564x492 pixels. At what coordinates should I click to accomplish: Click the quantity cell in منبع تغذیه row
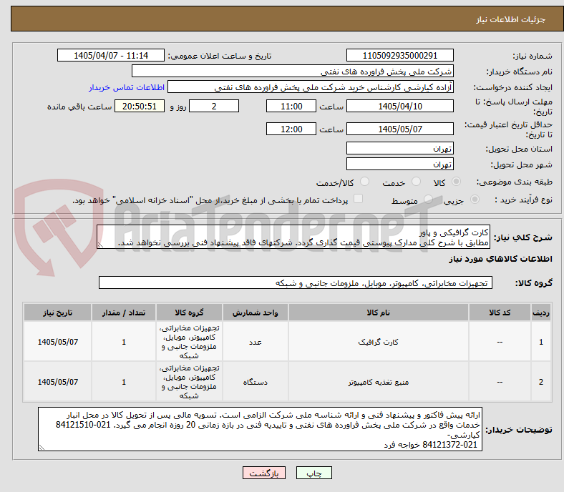[124, 382]
